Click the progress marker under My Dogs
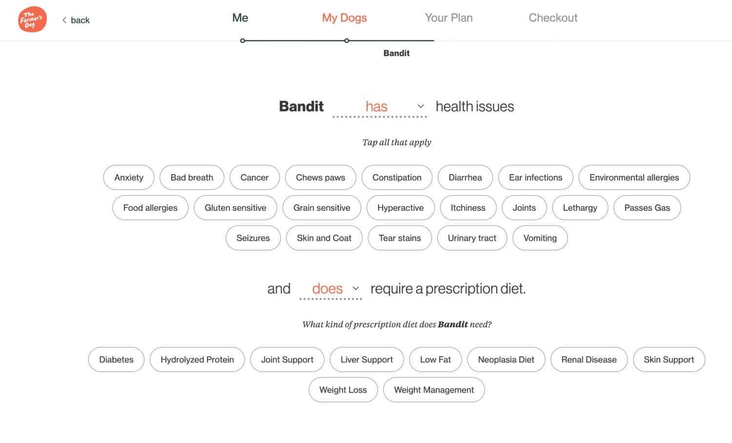Image resolution: width=732 pixels, height=443 pixels. tap(346, 40)
